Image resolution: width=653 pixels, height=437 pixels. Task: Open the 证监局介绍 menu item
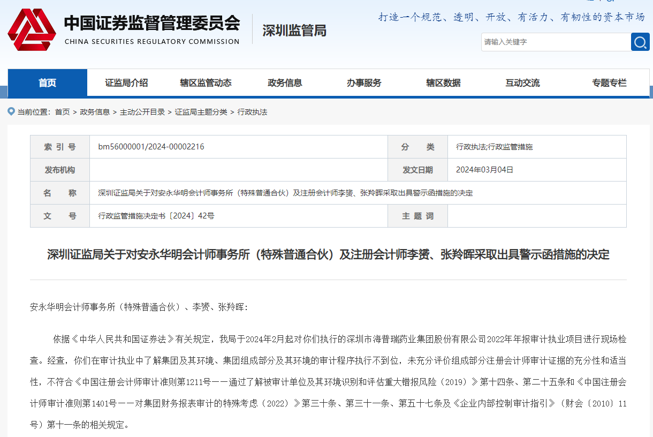126,82
